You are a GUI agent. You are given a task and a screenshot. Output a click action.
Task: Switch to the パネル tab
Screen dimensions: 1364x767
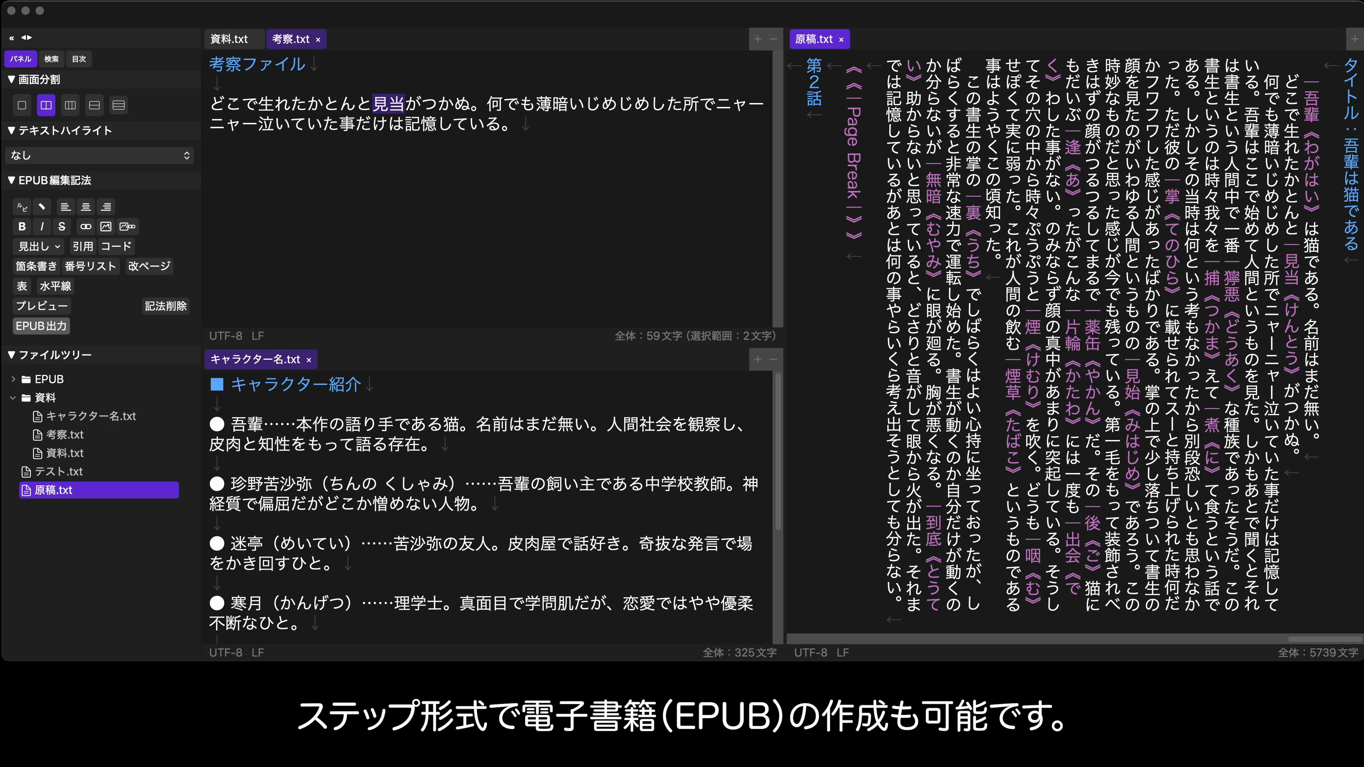pyautogui.click(x=21, y=59)
